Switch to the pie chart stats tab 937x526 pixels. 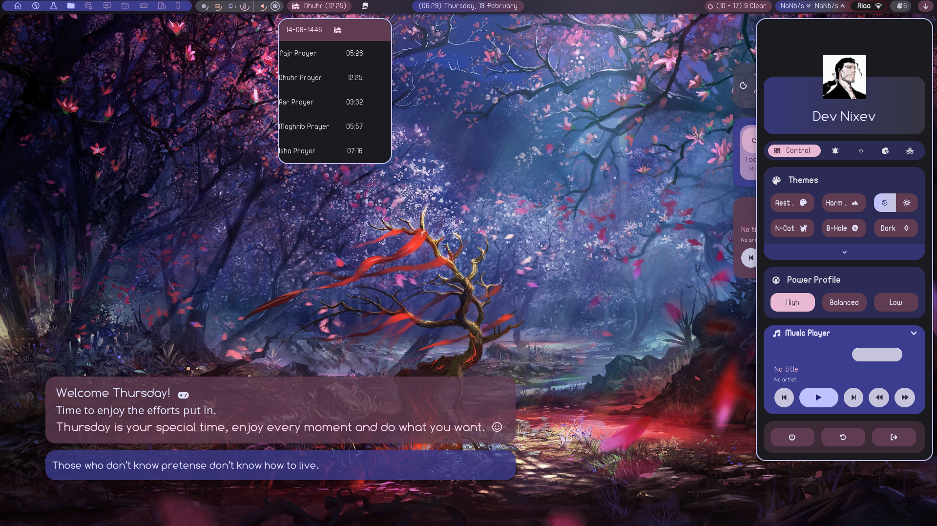(885, 151)
